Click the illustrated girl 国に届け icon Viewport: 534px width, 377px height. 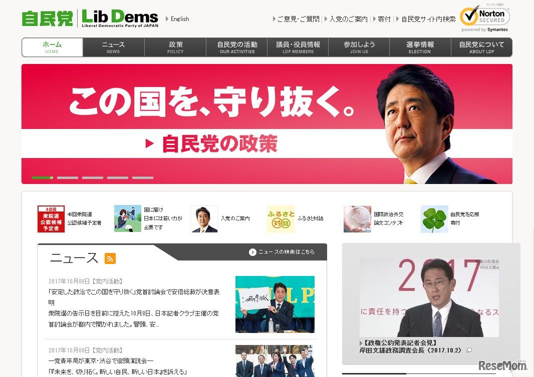pyautogui.click(x=128, y=218)
